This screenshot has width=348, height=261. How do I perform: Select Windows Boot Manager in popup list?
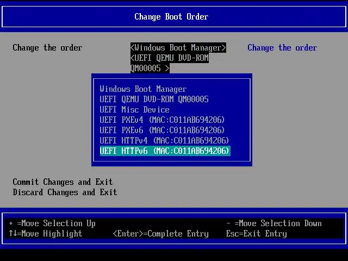coord(143,89)
